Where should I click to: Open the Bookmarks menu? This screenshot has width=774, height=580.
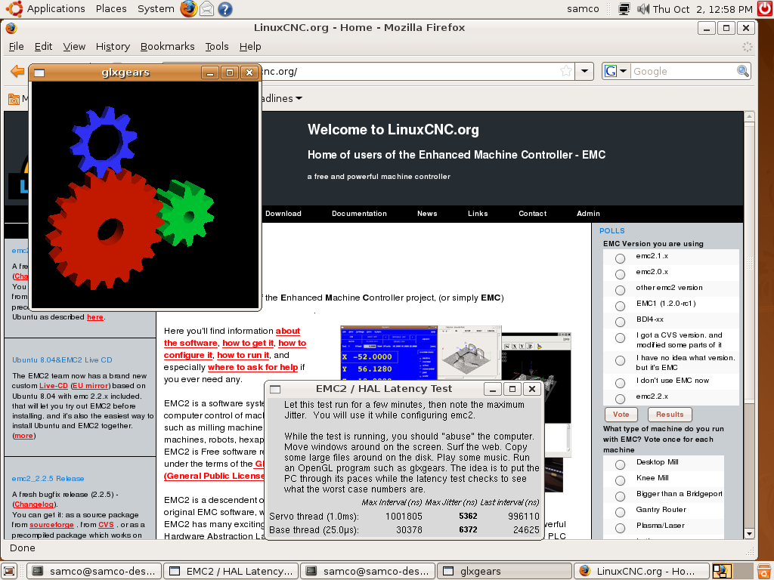pyautogui.click(x=167, y=46)
